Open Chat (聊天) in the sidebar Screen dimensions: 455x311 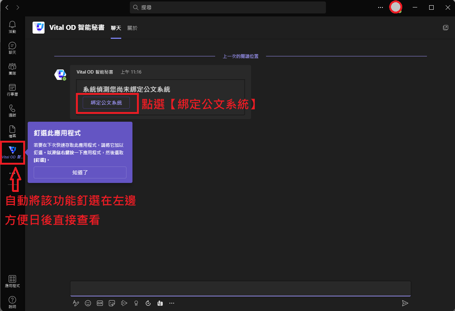pos(12,48)
